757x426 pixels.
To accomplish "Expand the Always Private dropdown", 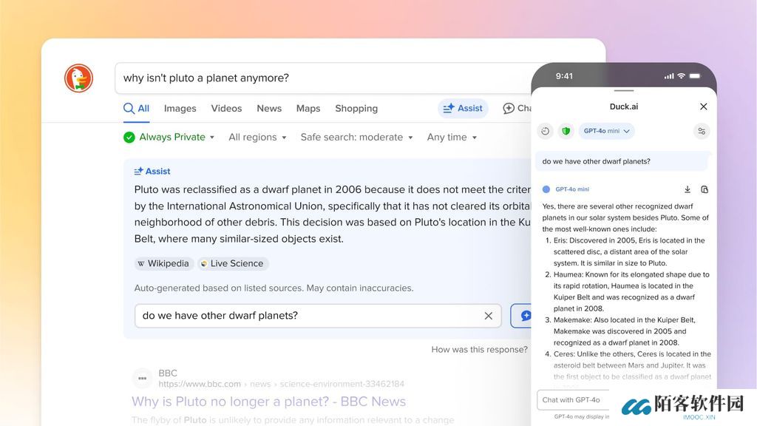I will [x=169, y=137].
